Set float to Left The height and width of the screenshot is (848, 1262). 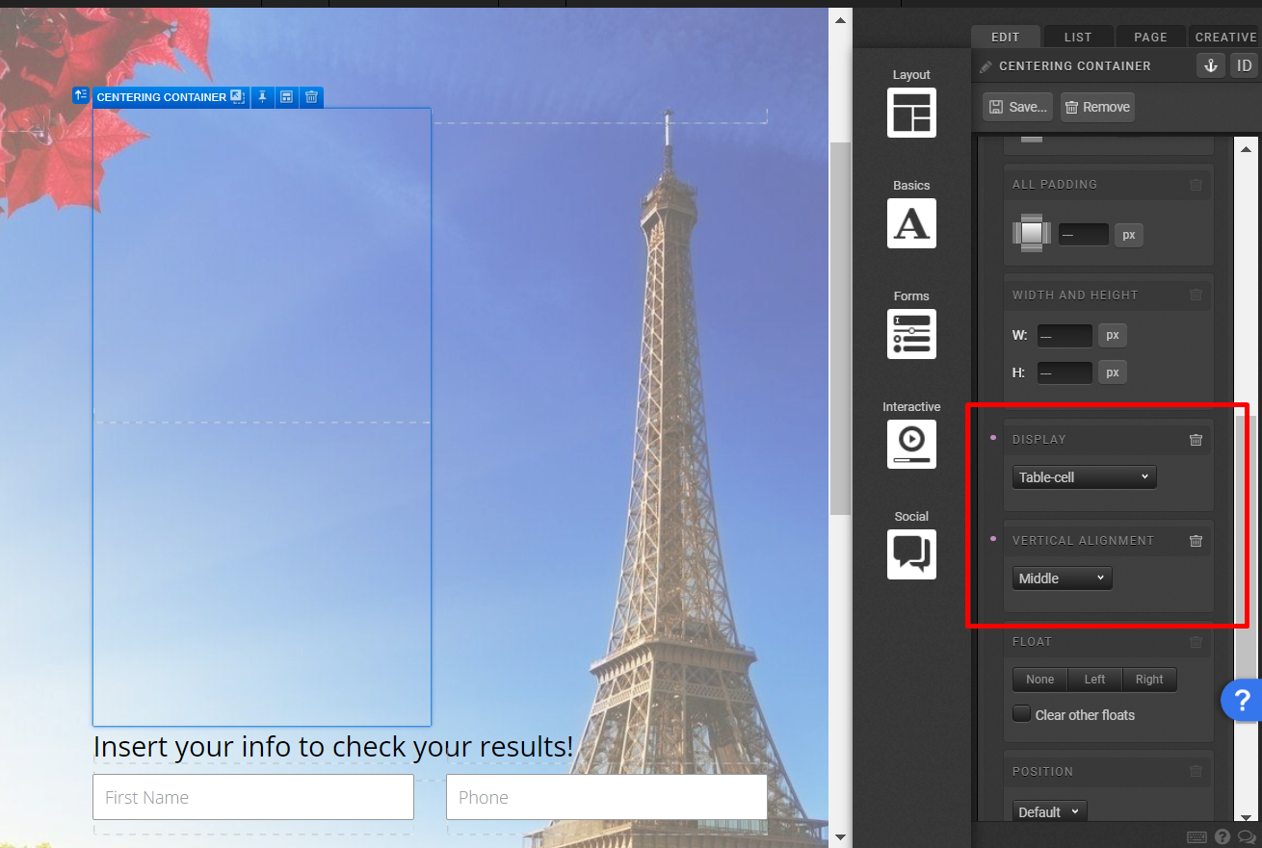(1094, 680)
